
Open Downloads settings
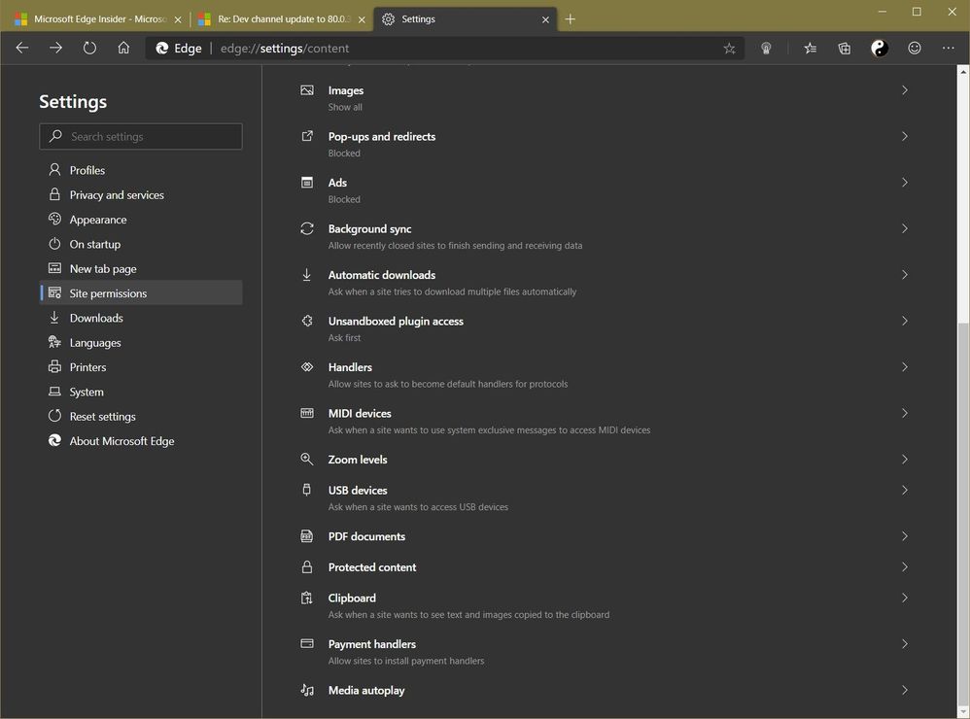(x=141, y=318)
